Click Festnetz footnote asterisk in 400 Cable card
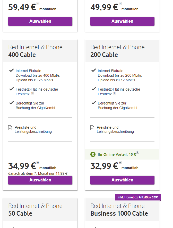 [32, 93]
